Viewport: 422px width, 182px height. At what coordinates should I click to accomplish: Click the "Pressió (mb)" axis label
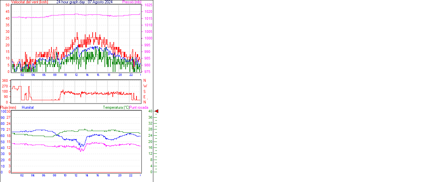click(132, 2)
